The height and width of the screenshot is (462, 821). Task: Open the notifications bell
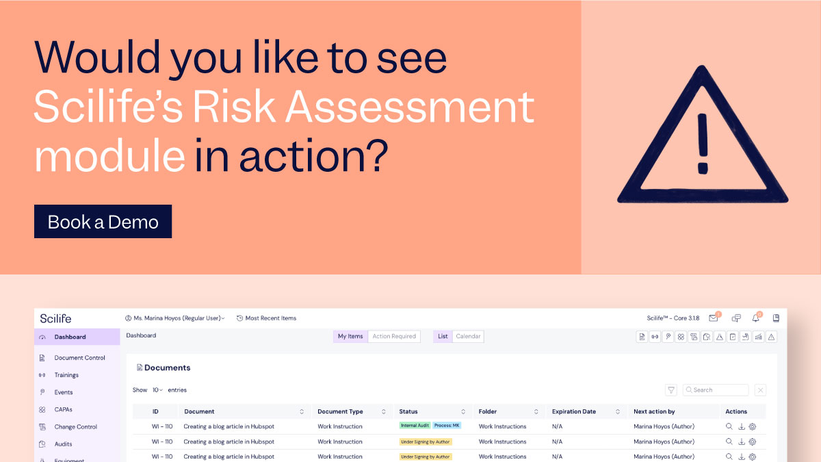click(x=755, y=318)
